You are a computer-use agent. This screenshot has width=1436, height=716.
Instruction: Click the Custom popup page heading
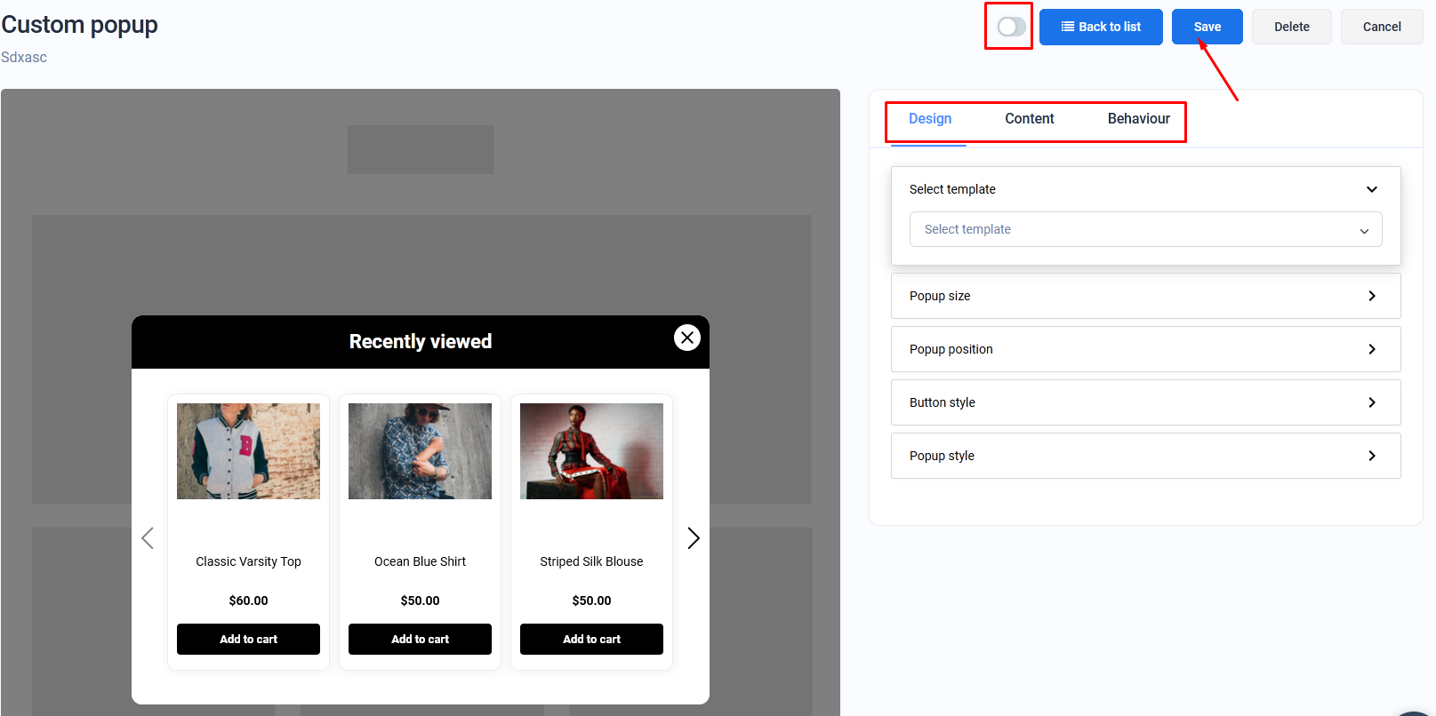pos(79,25)
